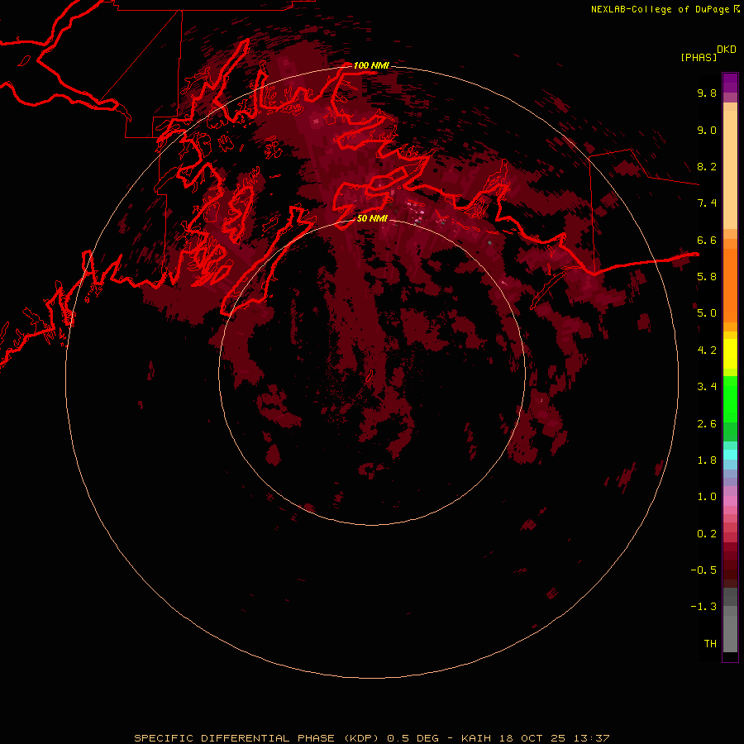
Task: Click the 5.8 scale value
Action: pyautogui.click(x=707, y=277)
